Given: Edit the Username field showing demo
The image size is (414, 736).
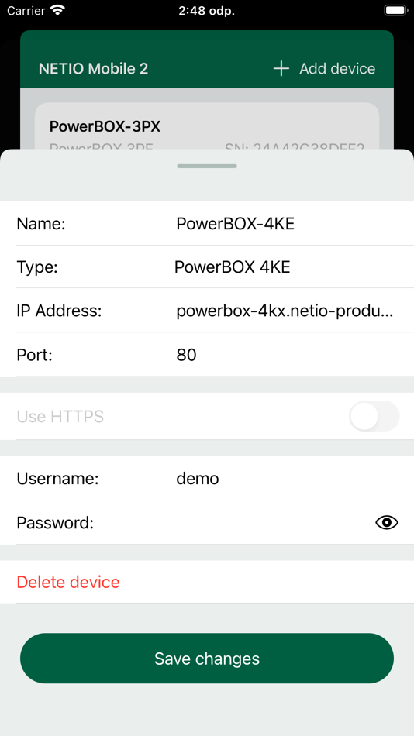Looking at the screenshot, I should [198, 478].
